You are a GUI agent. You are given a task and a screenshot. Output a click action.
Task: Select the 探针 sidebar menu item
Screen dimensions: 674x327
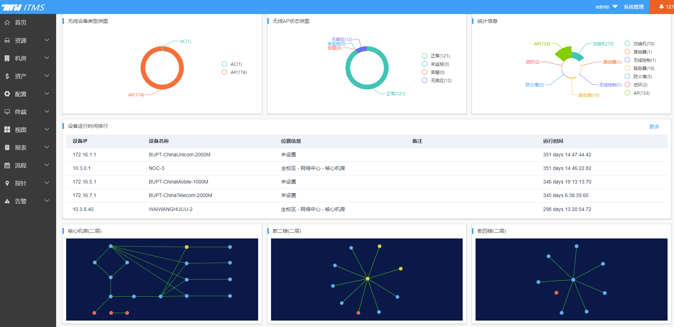tap(28, 183)
